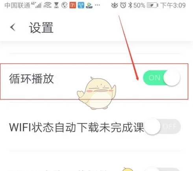Tap the eye comfort mode icon
Image resolution: width=193 pixels, height=171 pixels.
coord(115,6)
